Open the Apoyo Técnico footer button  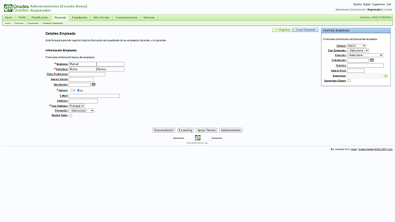coord(206,130)
